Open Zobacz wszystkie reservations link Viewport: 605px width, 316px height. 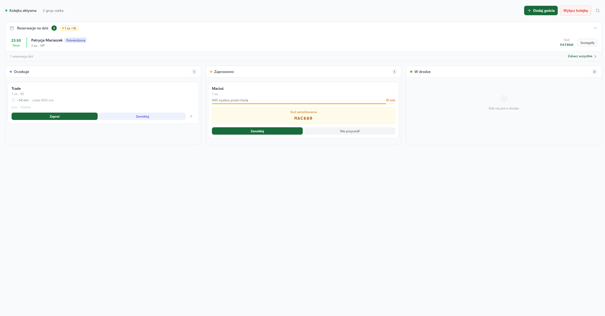(582, 56)
